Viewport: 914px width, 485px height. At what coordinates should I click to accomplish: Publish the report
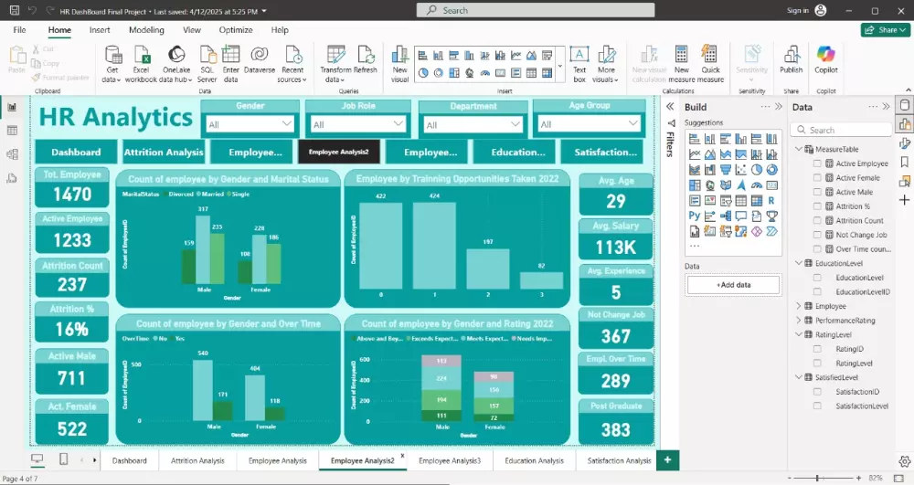[x=791, y=60]
